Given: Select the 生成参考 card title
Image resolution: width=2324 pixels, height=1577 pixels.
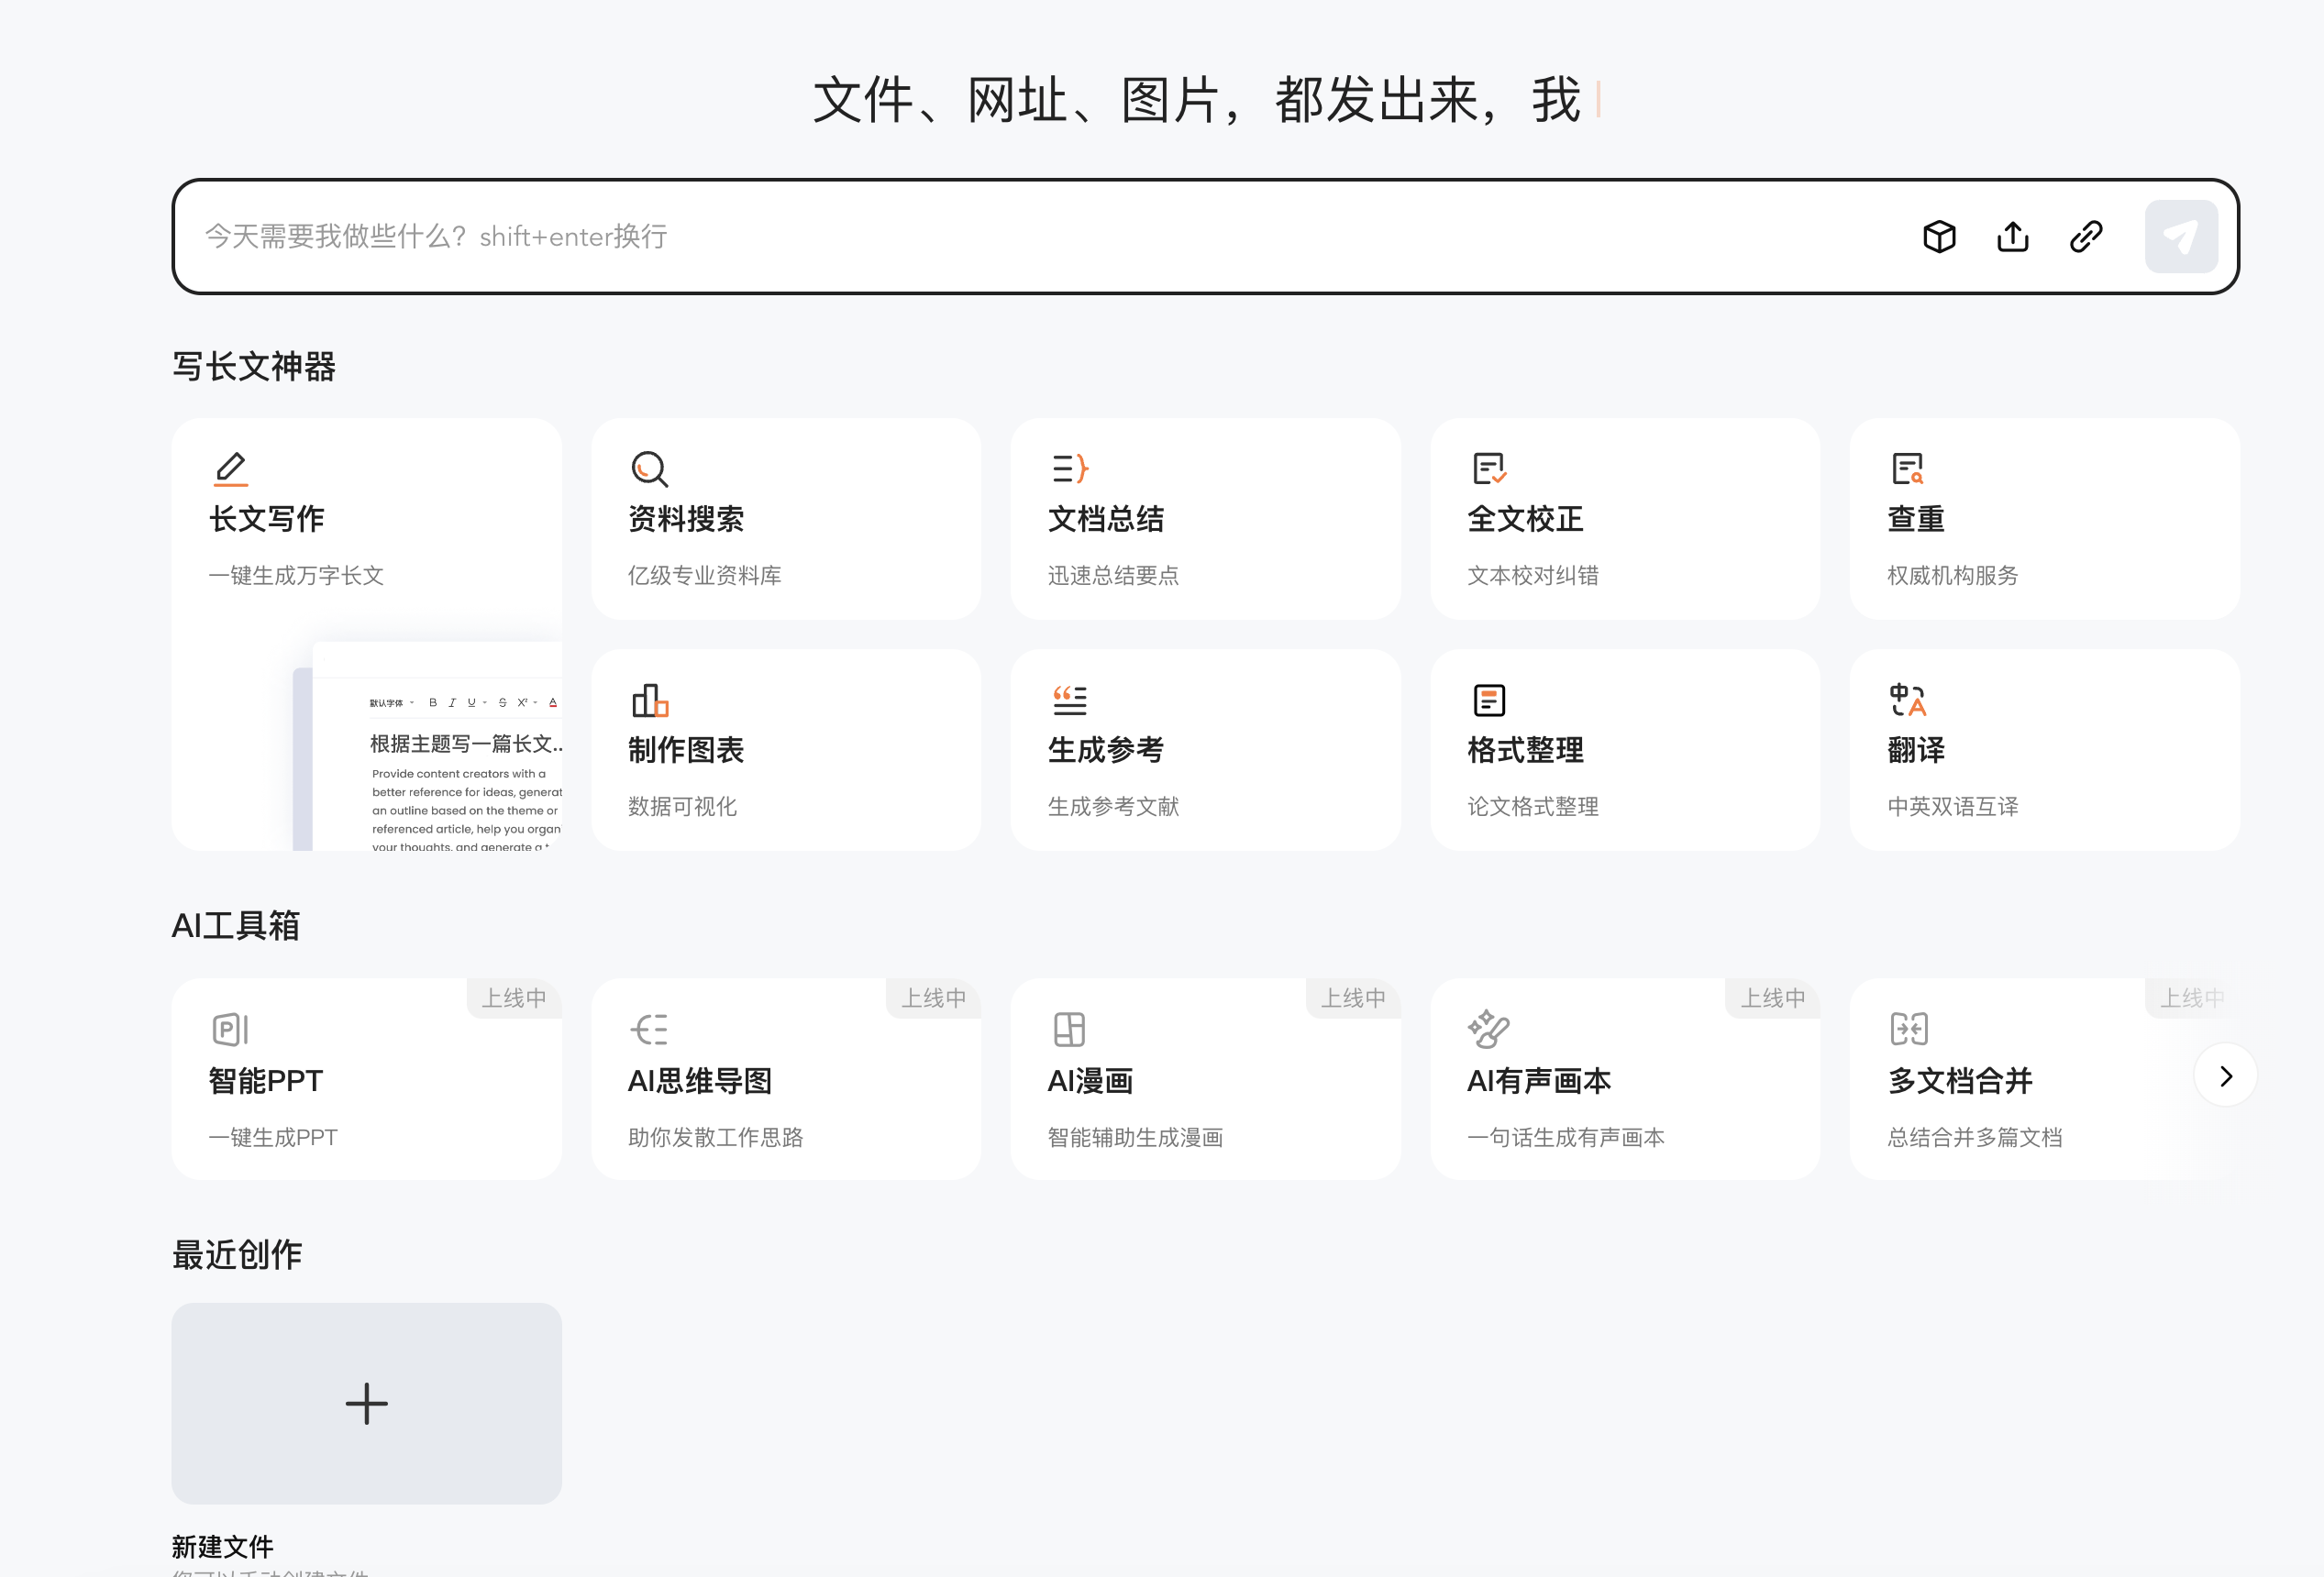Looking at the screenshot, I should tap(1105, 750).
